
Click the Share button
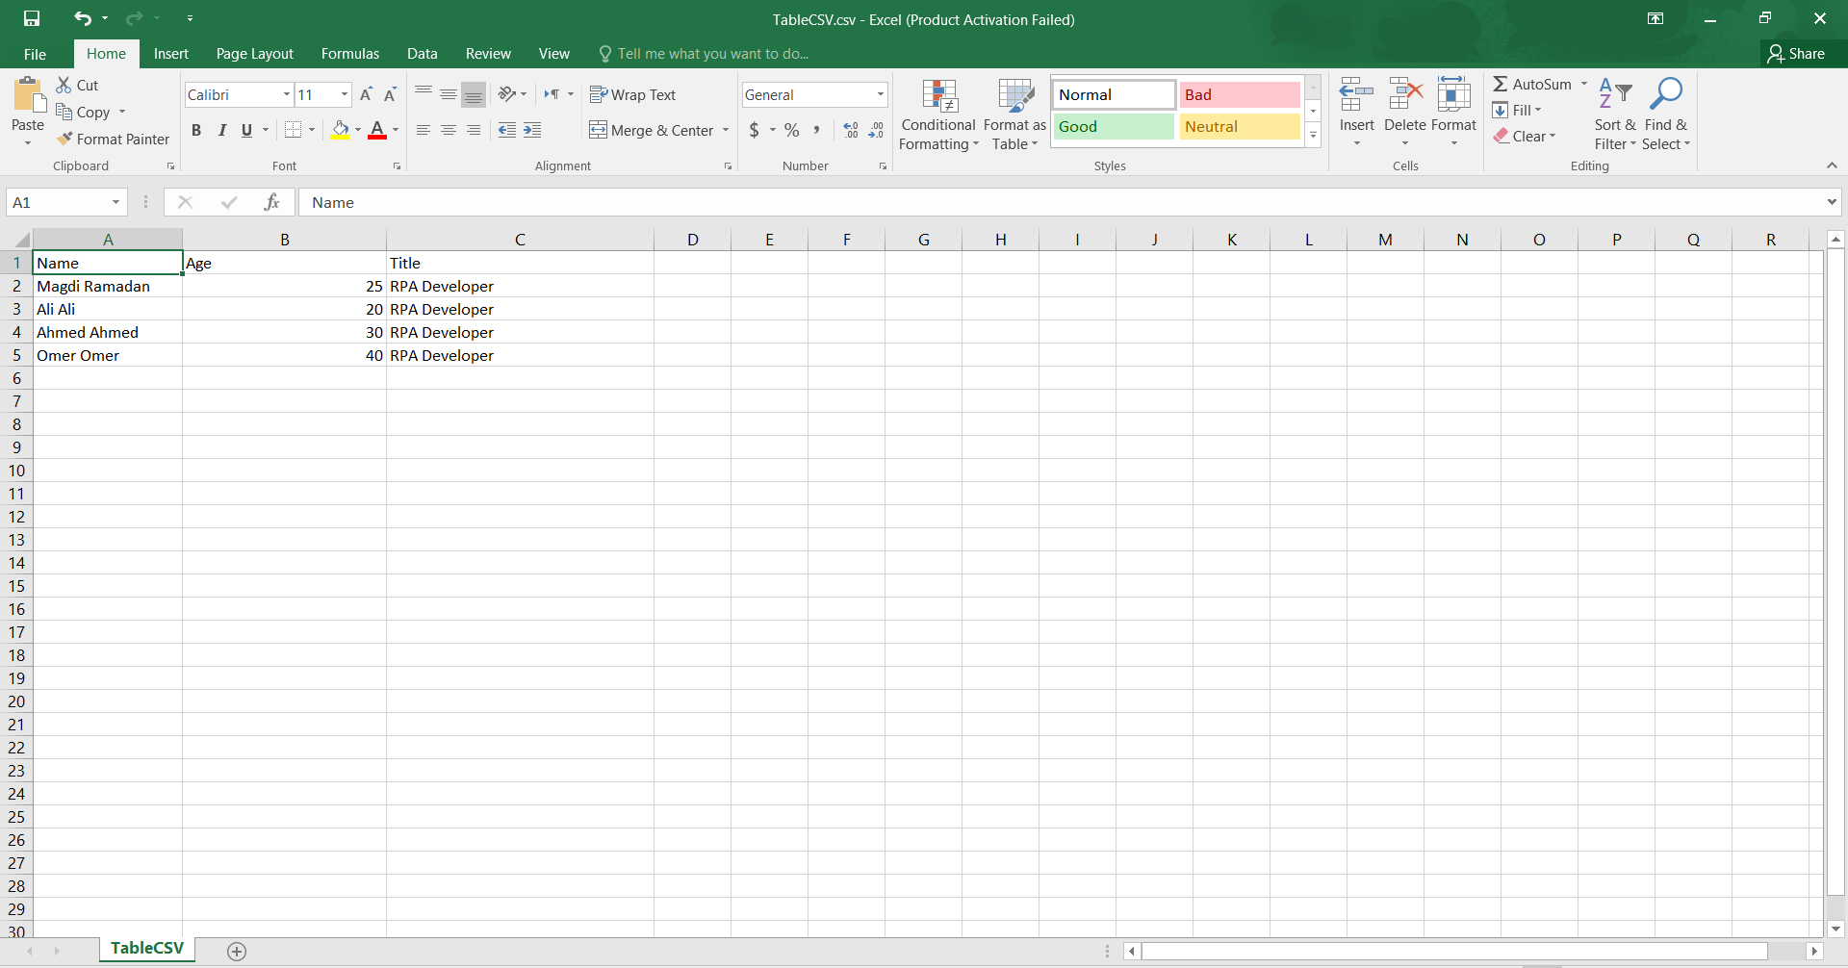[1796, 54]
